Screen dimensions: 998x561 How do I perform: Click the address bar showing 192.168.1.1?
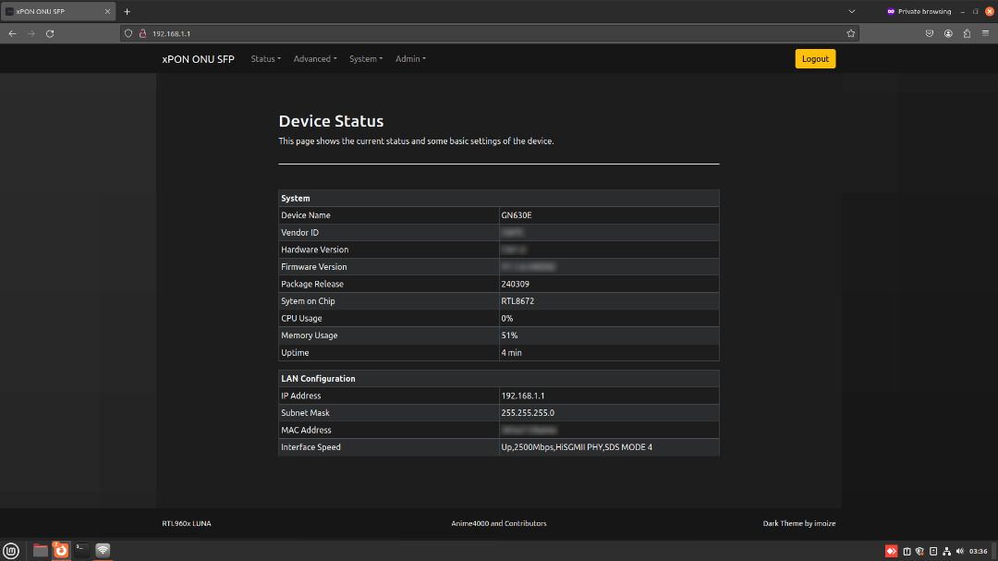[462, 33]
